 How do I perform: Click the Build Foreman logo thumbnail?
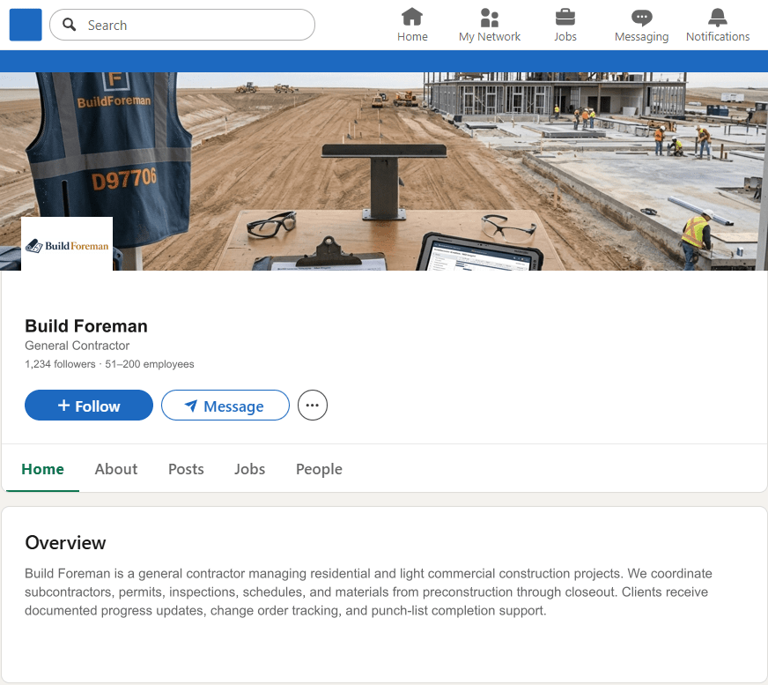(x=66, y=242)
